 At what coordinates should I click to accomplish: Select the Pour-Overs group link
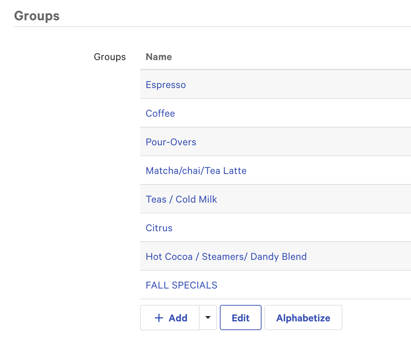(171, 142)
